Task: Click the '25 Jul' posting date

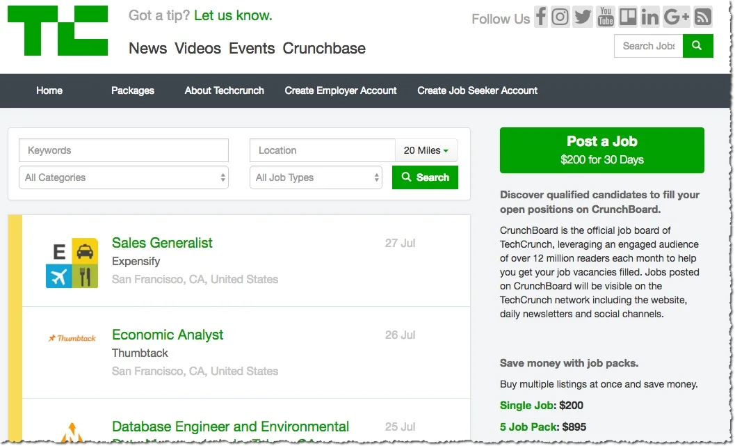Action: (x=401, y=427)
